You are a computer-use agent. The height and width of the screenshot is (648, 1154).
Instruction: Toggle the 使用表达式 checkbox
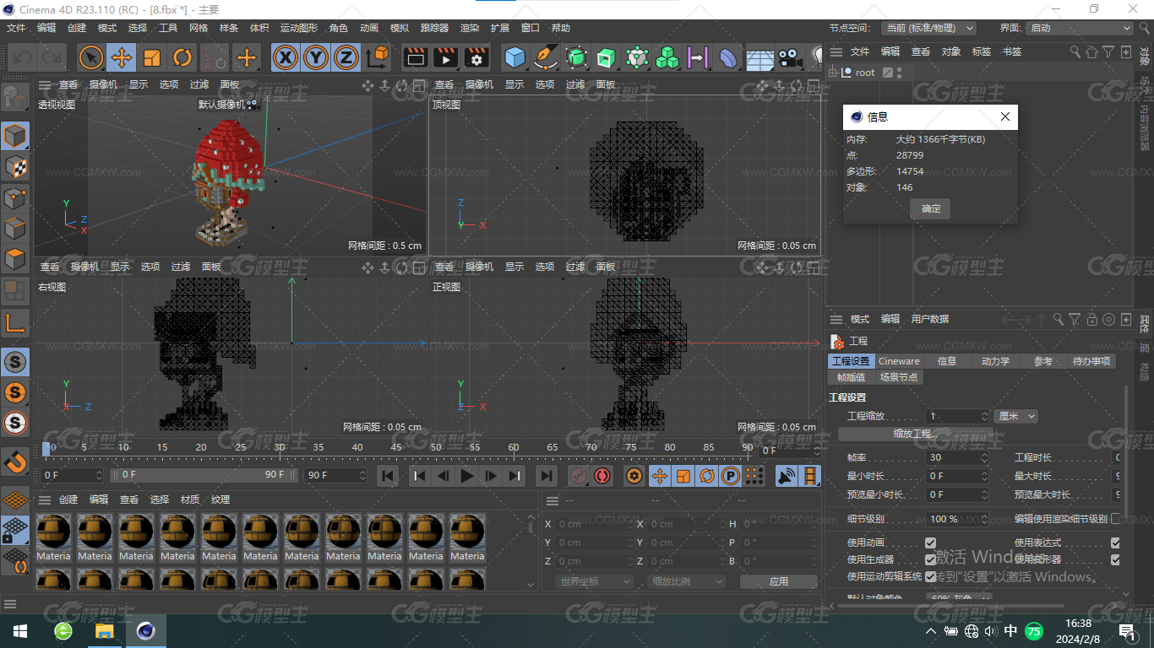pos(1115,543)
